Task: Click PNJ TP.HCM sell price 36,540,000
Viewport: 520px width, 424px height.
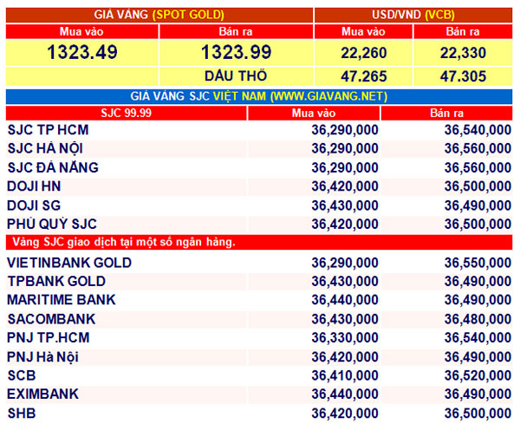Action: (478, 338)
